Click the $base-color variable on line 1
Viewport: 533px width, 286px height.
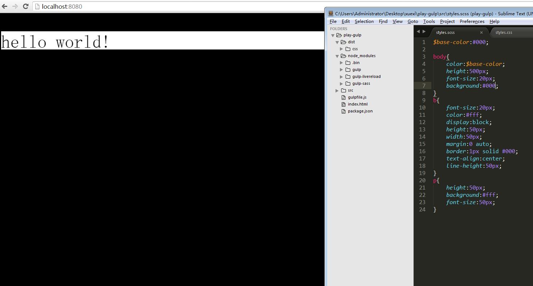451,42
